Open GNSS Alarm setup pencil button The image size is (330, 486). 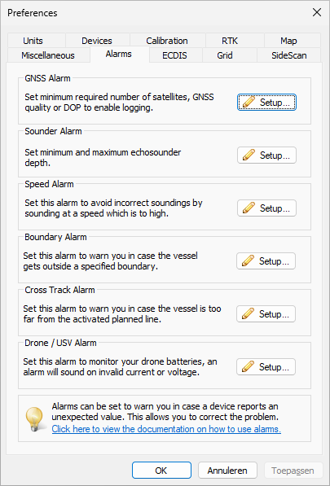click(266, 103)
